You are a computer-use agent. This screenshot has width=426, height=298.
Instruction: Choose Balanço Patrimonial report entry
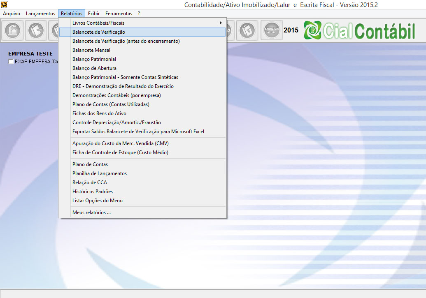click(94, 59)
